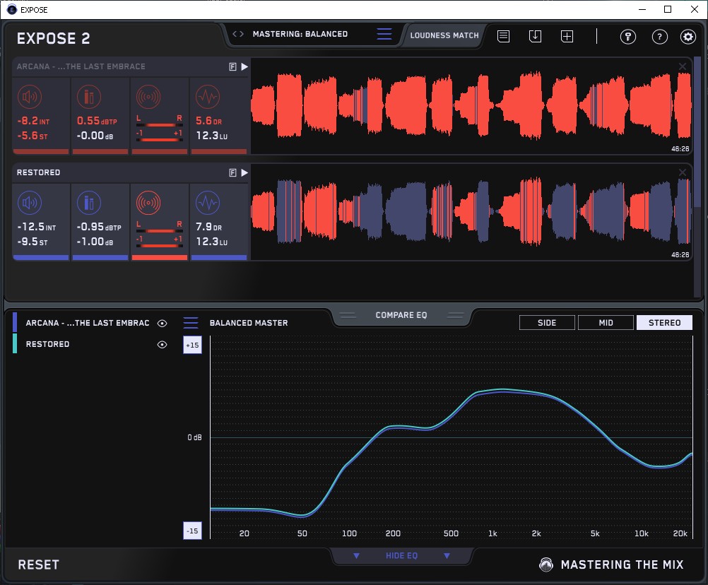This screenshot has height=585, width=708.
Task: Add a new track with plus icon
Action: (x=567, y=36)
